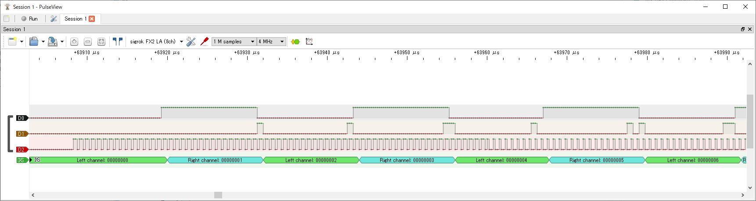Click the 'Right channel: 00000005' annotation
Screen dimensions: 756x201
tap(597, 160)
